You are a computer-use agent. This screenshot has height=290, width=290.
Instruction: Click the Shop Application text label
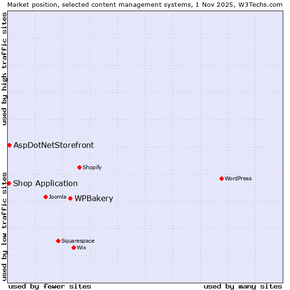tap(45, 183)
